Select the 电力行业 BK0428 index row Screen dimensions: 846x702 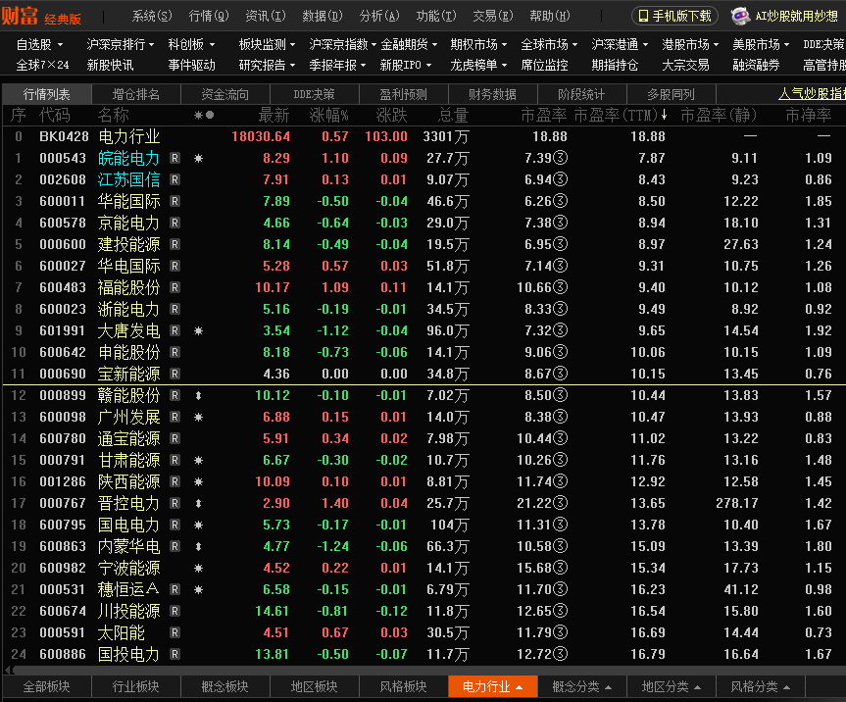pos(424,136)
